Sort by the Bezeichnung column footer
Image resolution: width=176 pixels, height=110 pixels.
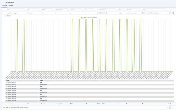[10, 104]
